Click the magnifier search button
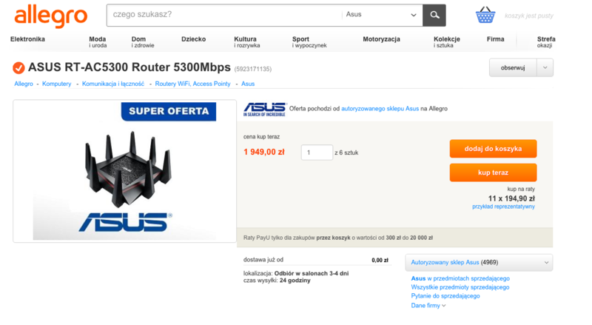The image size is (592, 325). click(434, 15)
